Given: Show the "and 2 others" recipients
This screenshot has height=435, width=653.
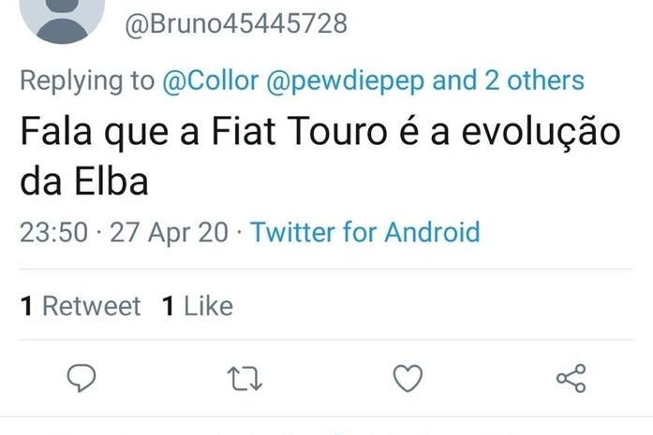Looking at the screenshot, I should pyautogui.click(x=509, y=80).
